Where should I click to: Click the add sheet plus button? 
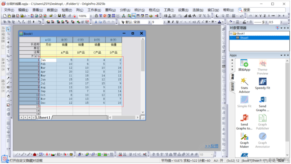click(x=29, y=117)
